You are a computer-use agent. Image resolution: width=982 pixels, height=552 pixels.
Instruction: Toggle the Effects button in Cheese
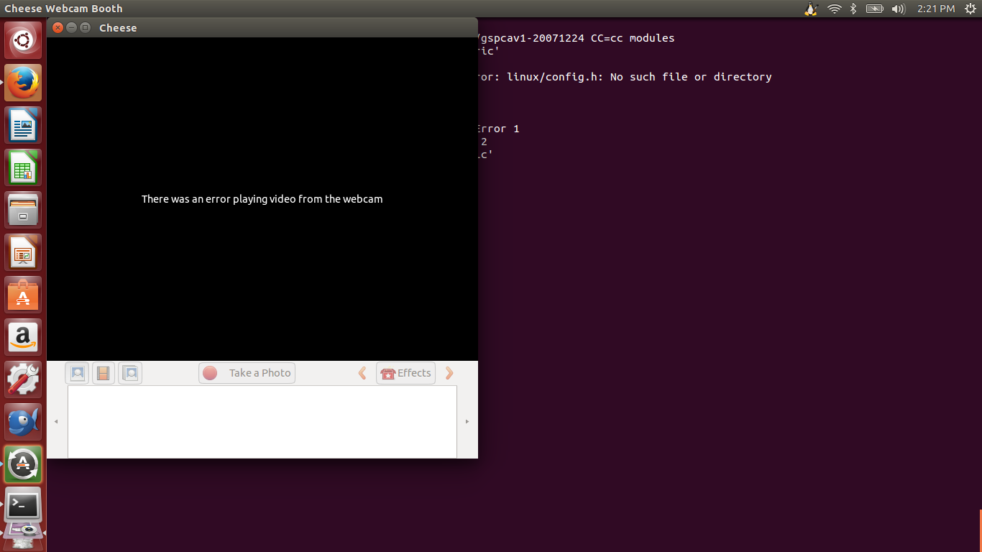tap(405, 373)
